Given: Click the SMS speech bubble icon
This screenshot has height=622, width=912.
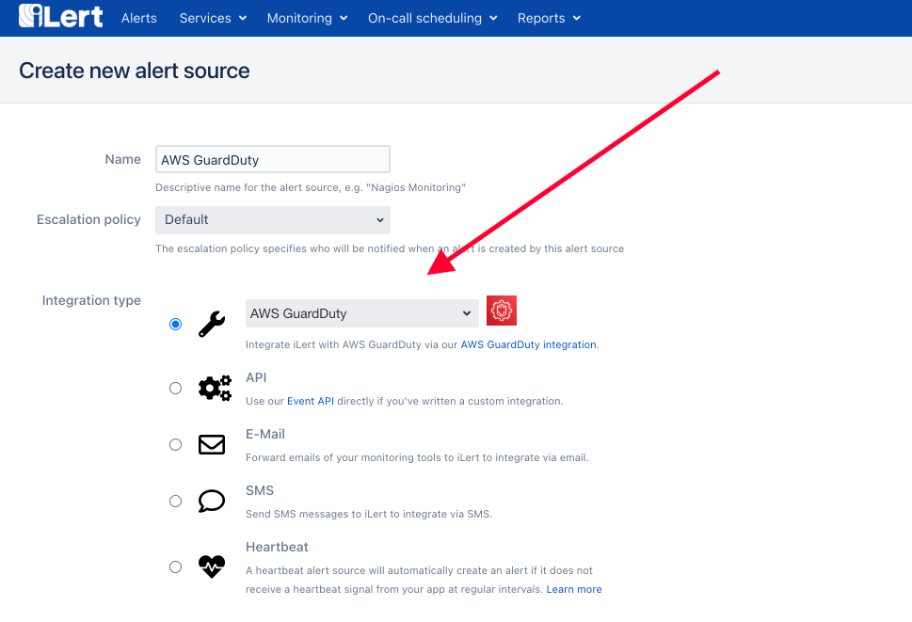Looking at the screenshot, I should coord(212,502).
